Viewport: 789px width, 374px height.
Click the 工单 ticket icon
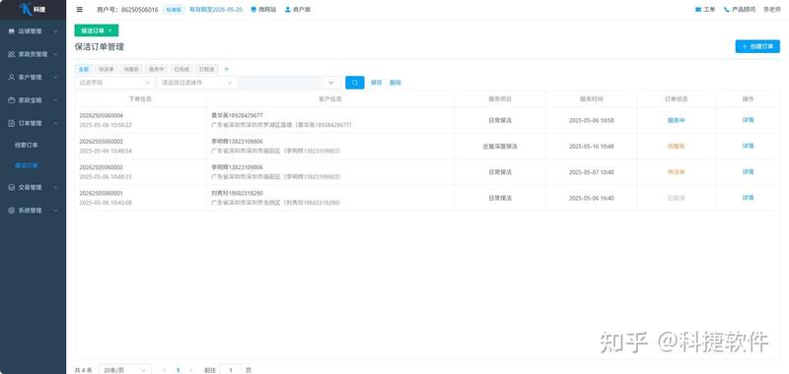[x=698, y=10]
